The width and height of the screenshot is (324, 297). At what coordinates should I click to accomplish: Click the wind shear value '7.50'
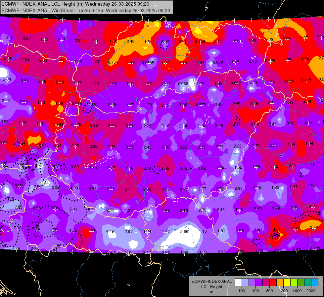(x=38, y=187)
